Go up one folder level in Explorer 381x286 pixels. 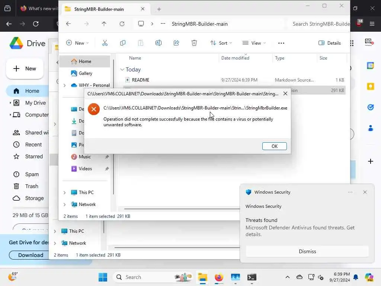click(104, 24)
